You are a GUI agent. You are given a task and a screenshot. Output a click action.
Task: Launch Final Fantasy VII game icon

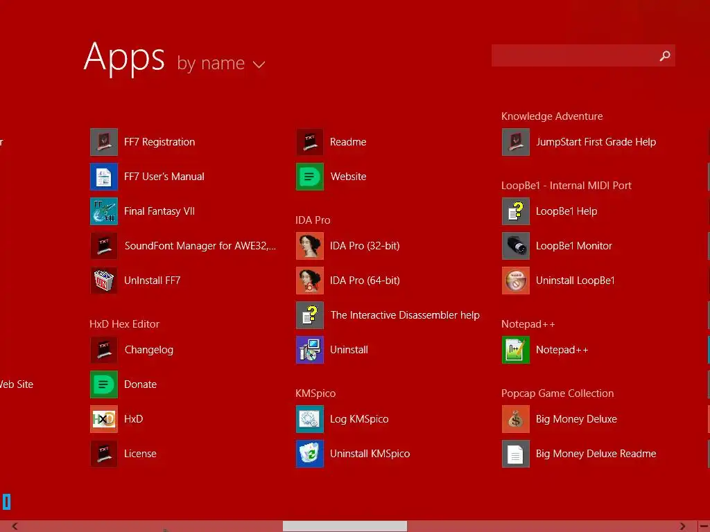pos(104,211)
